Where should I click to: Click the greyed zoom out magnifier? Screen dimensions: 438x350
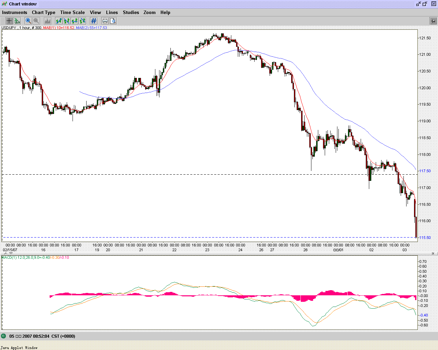[36, 21]
